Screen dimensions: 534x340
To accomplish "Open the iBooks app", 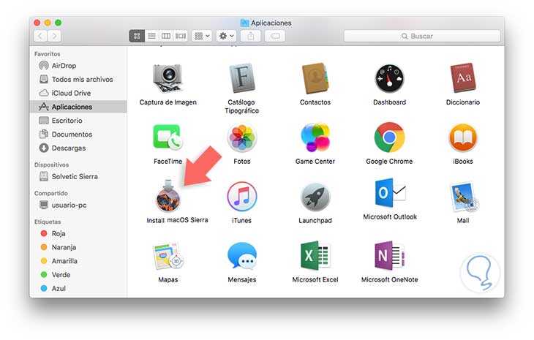I will pos(463,137).
